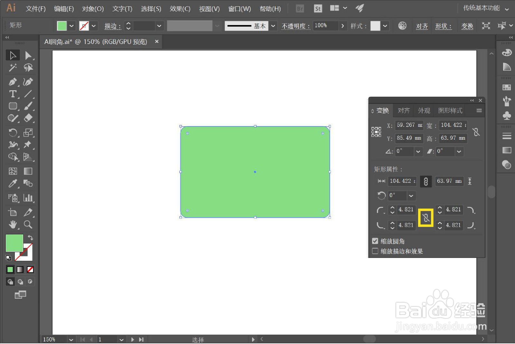Activate the Rotate tool
The width and height of the screenshot is (515, 344).
point(13,132)
